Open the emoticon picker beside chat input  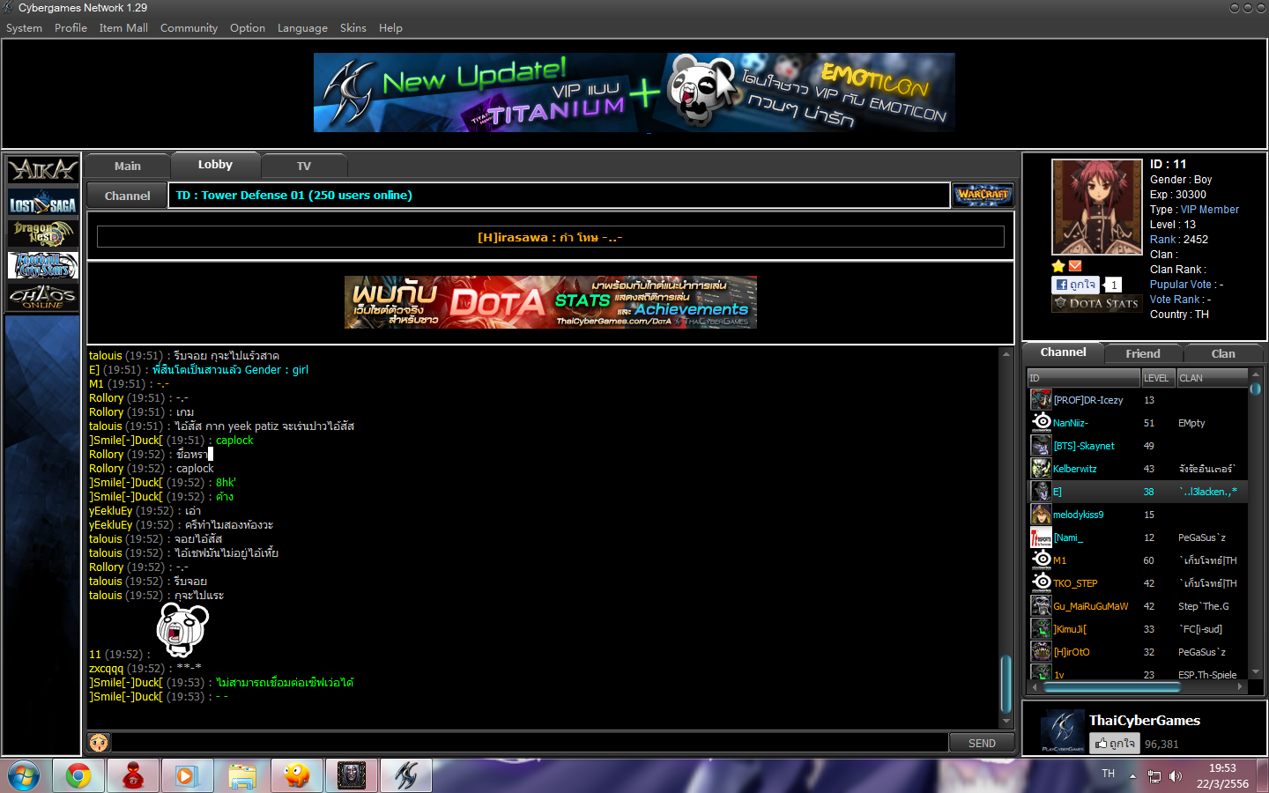pyautogui.click(x=99, y=743)
